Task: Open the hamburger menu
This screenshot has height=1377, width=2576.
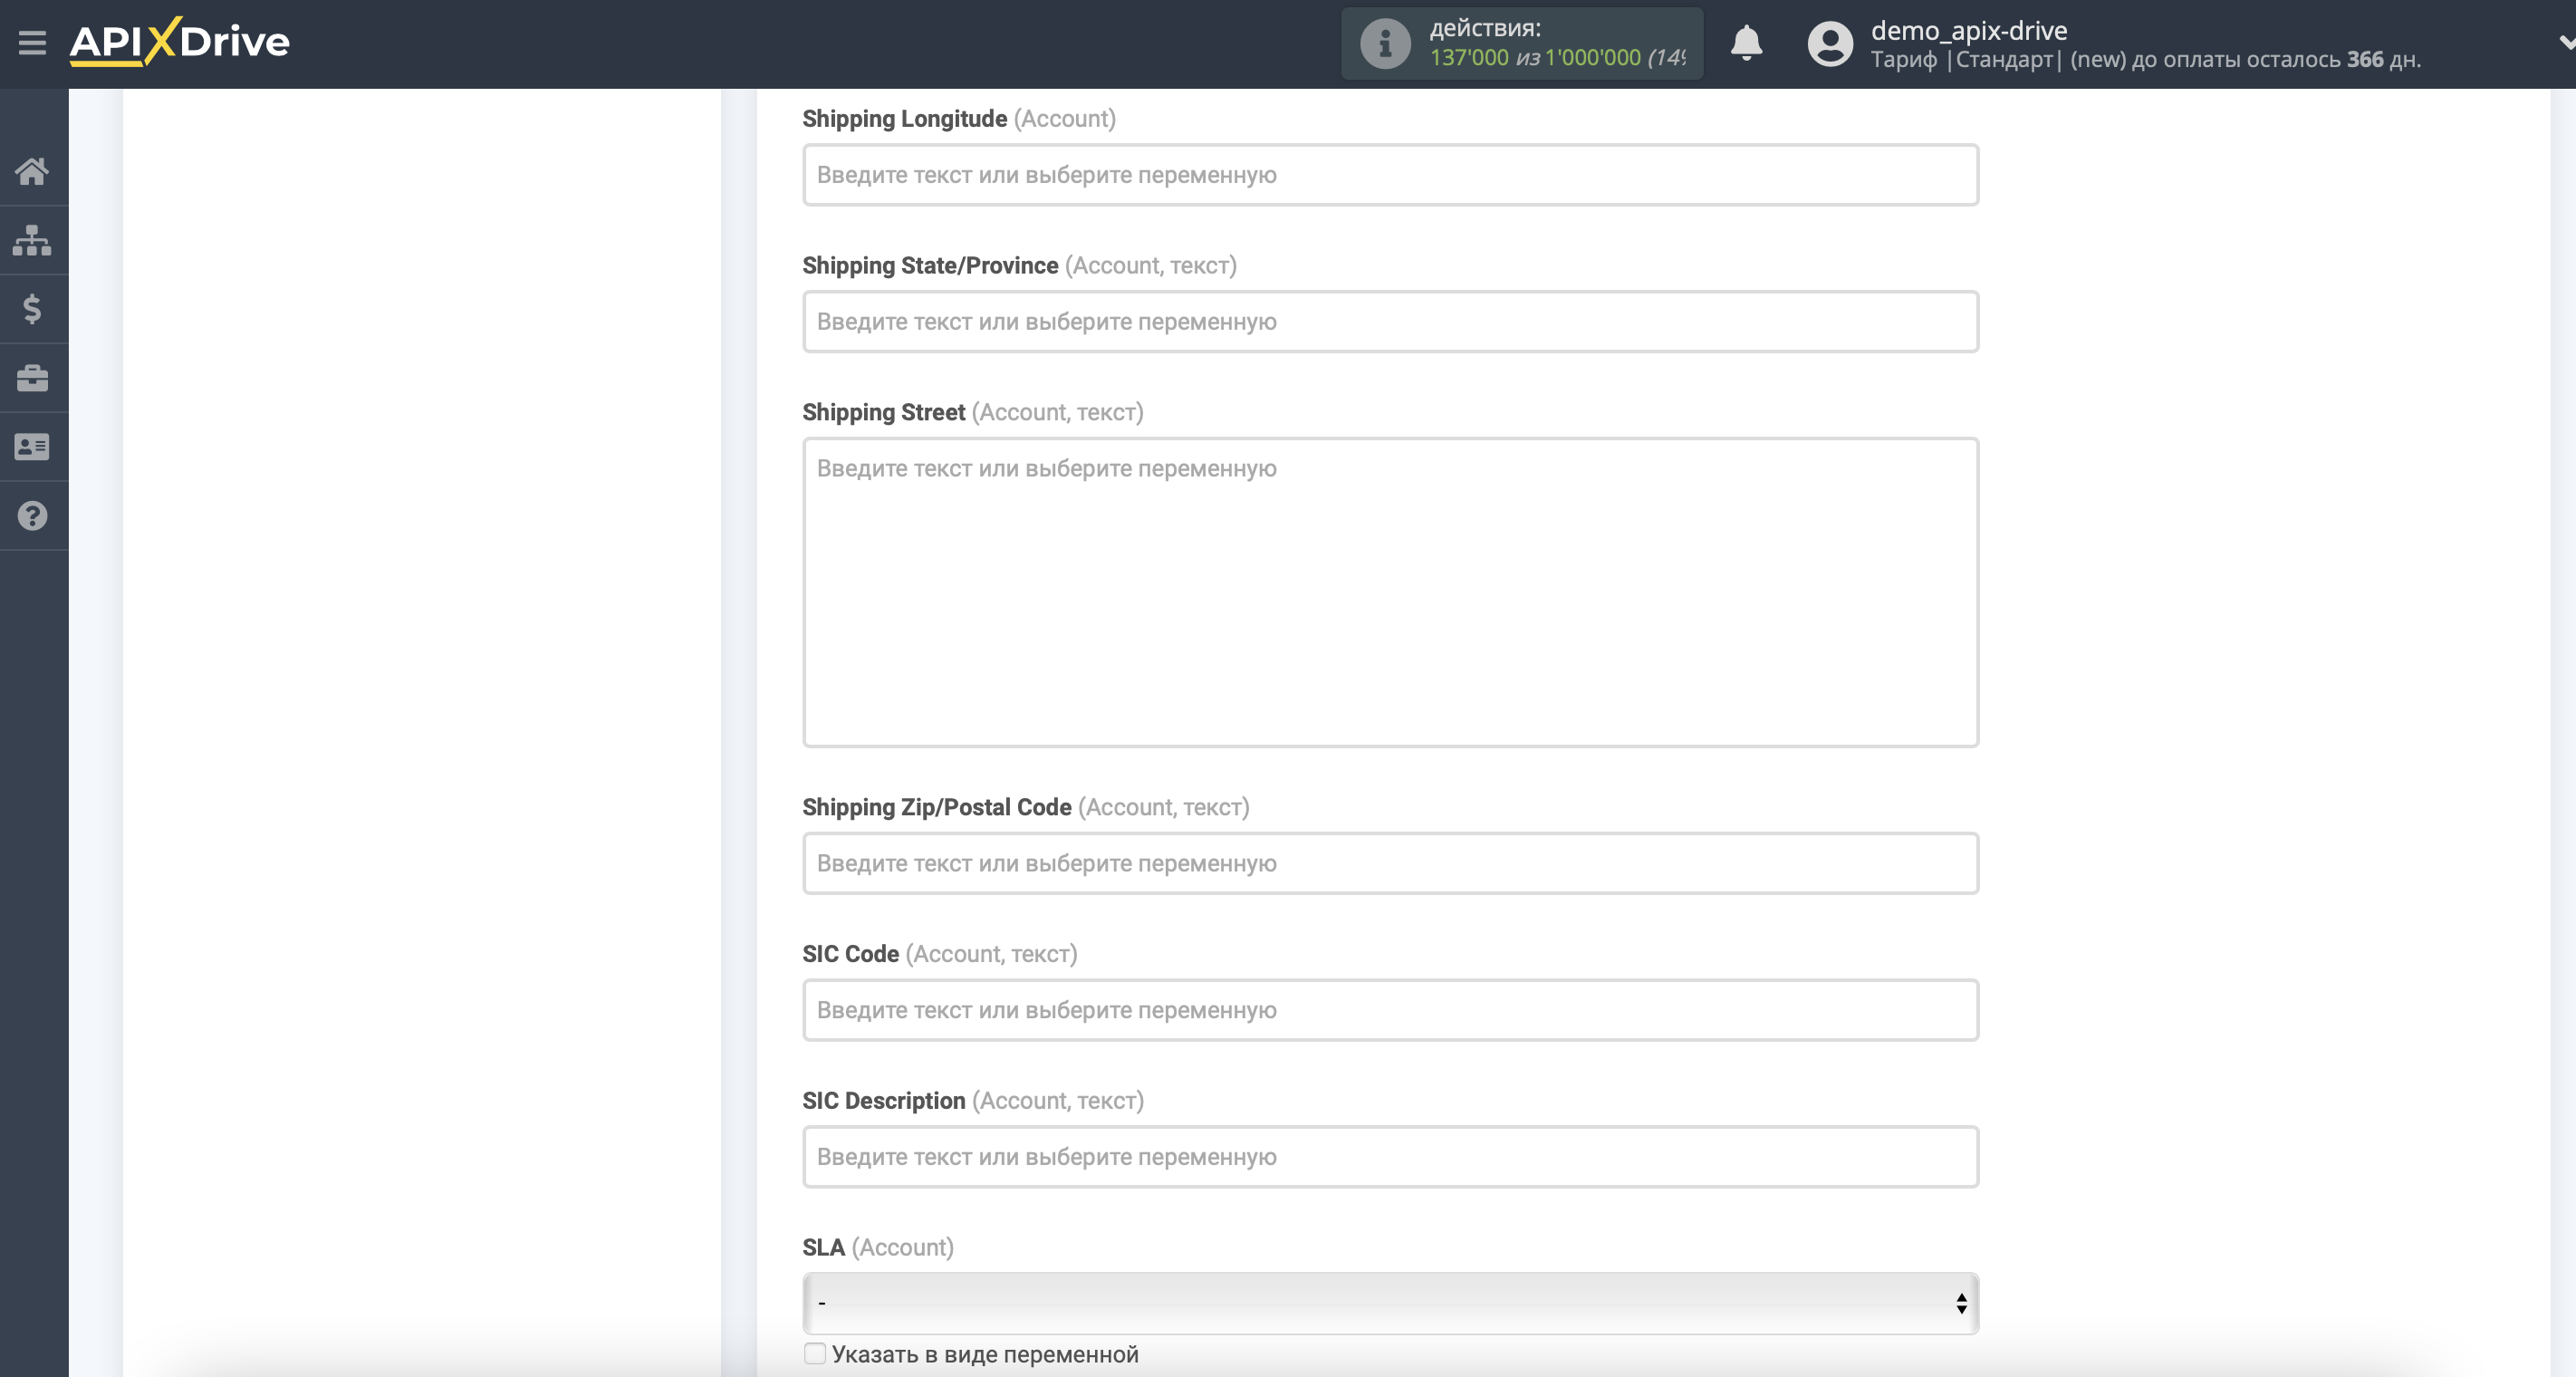Action: click(32, 43)
